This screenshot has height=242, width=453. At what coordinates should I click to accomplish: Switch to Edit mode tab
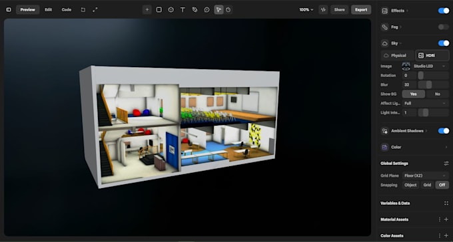tap(48, 10)
